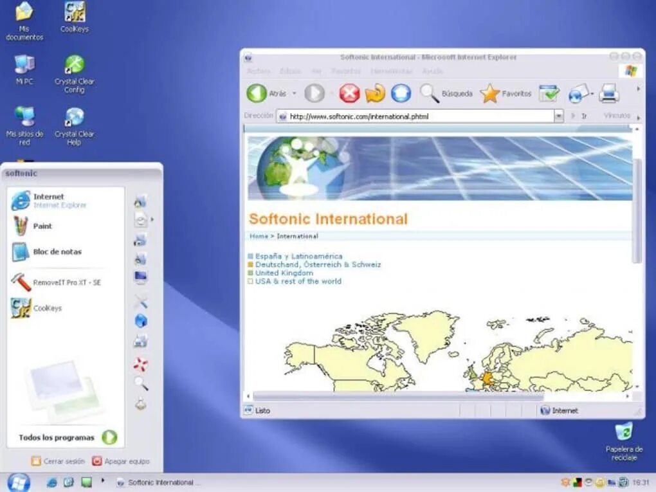Click the blue cube icon in Start menu
656x492 pixels.
(x=141, y=321)
